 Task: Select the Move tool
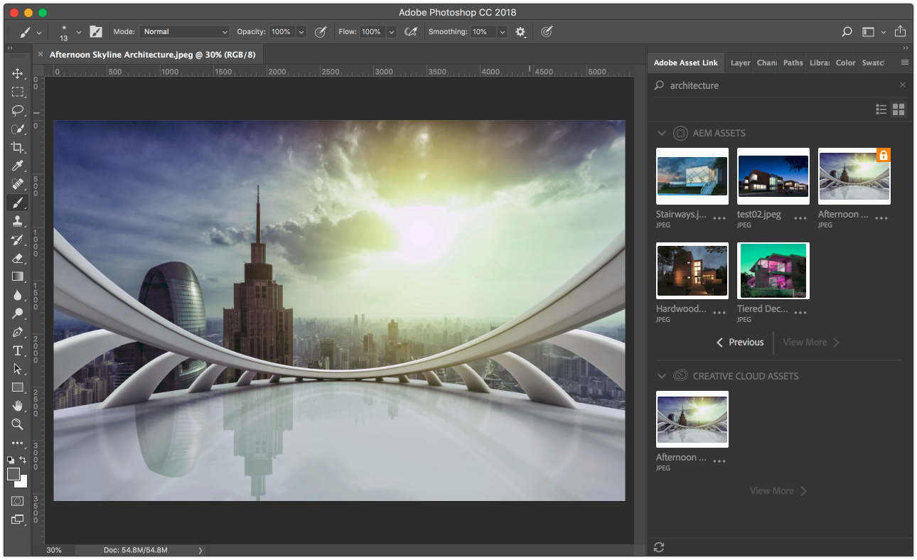click(x=18, y=74)
